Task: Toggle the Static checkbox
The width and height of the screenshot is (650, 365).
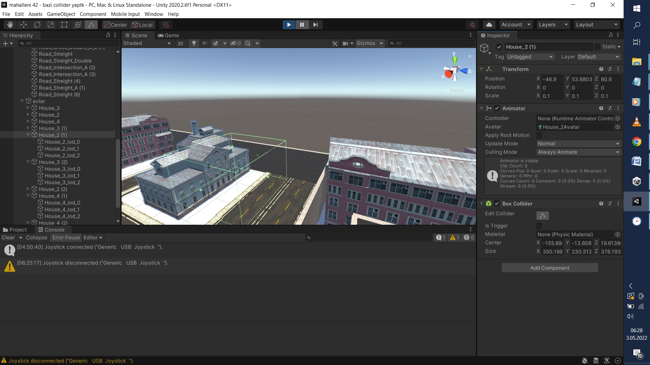Action: click(598, 47)
